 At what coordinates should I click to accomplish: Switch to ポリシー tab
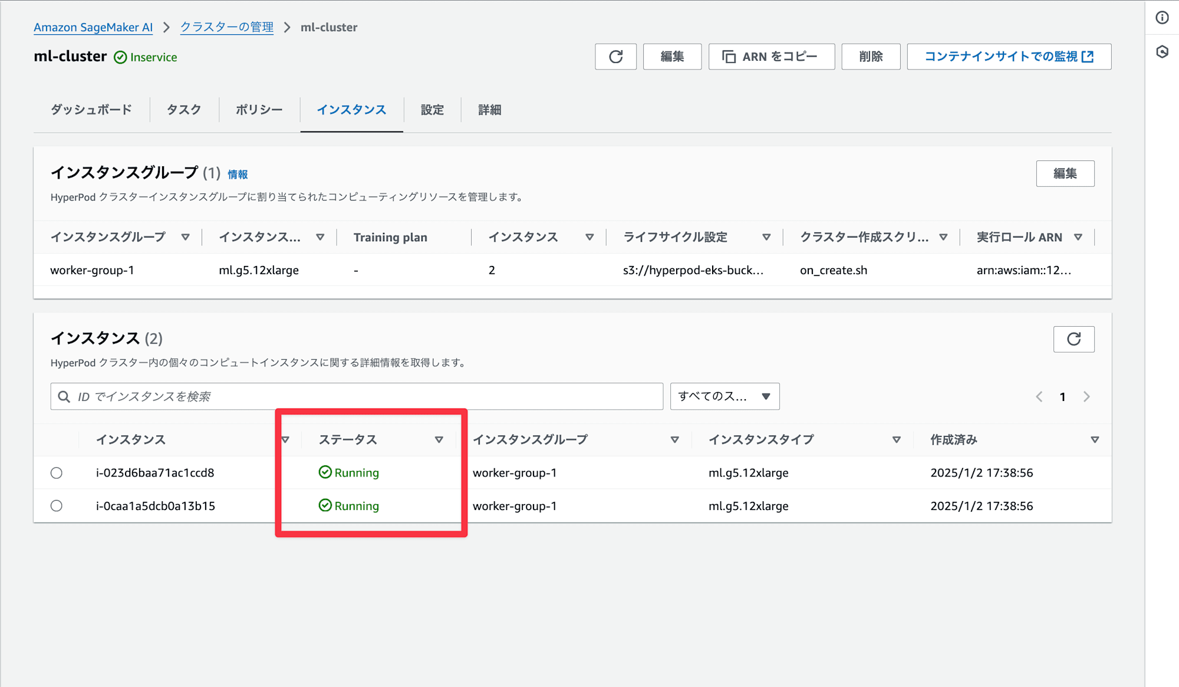(x=259, y=110)
